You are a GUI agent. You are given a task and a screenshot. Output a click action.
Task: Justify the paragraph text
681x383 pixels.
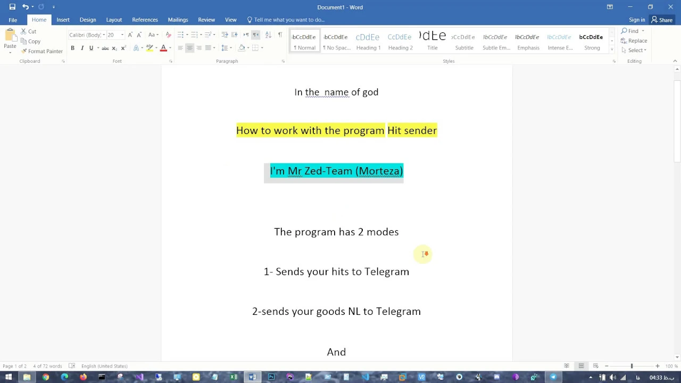(x=208, y=48)
